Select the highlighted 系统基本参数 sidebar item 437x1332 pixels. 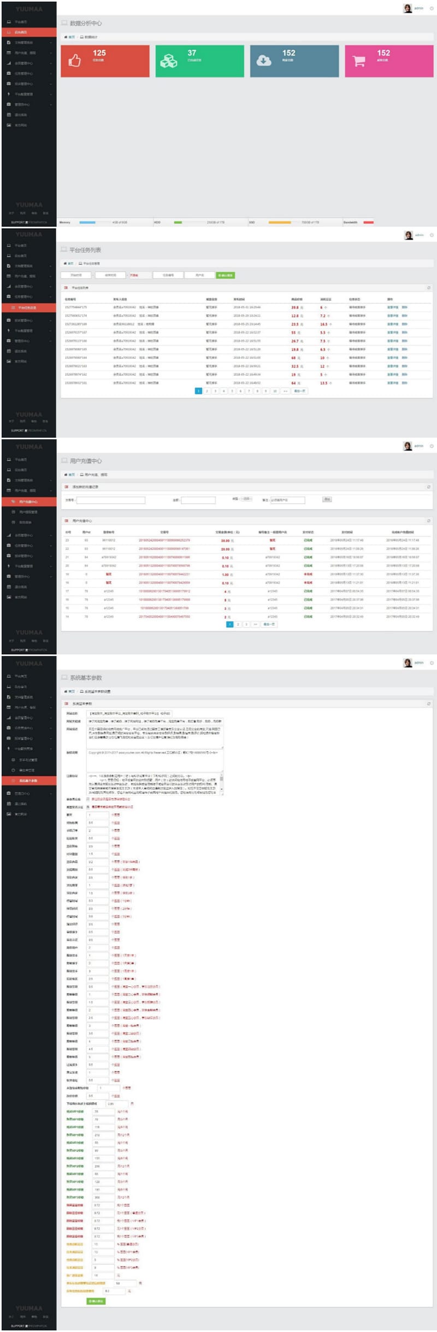(28, 781)
